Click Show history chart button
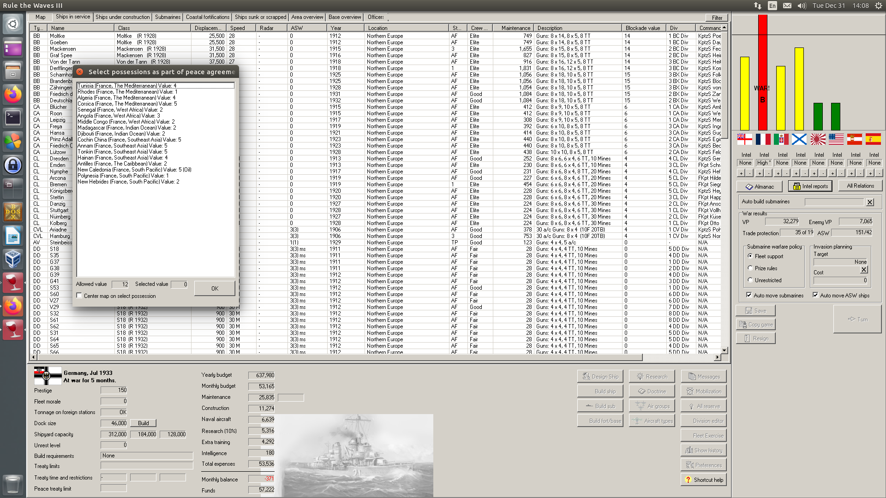This screenshot has width=886, height=498. point(703,450)
